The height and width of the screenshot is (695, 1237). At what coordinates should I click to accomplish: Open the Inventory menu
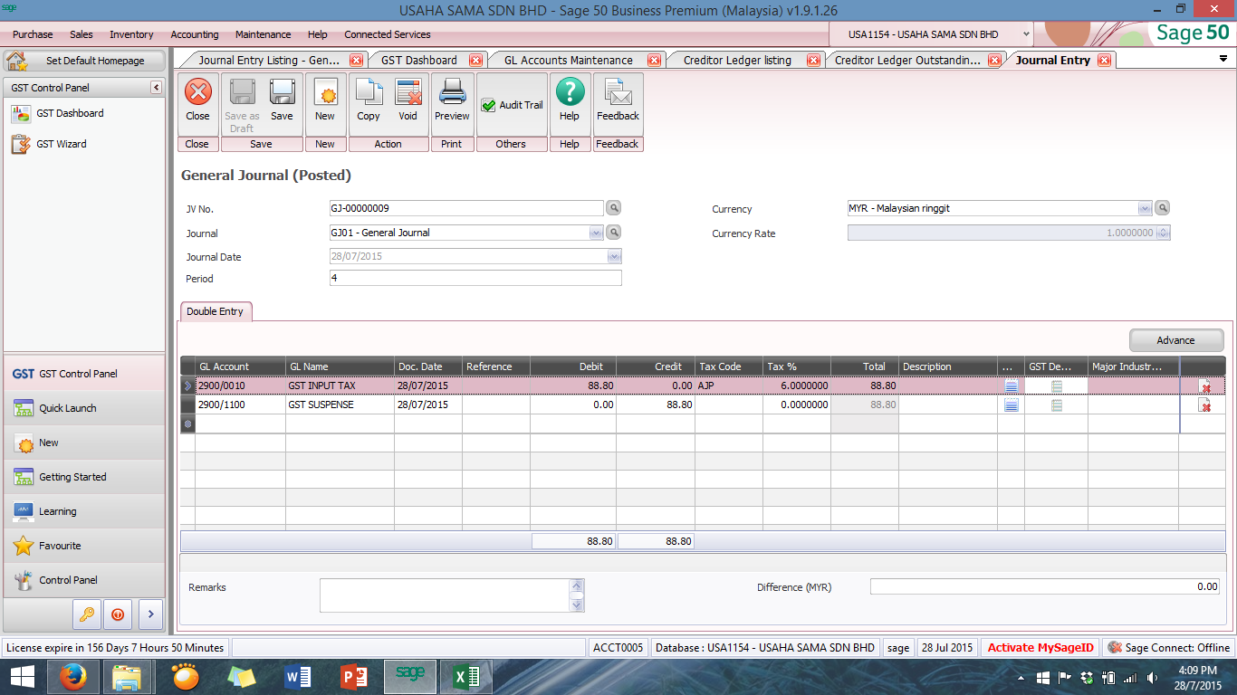(131, 34)
